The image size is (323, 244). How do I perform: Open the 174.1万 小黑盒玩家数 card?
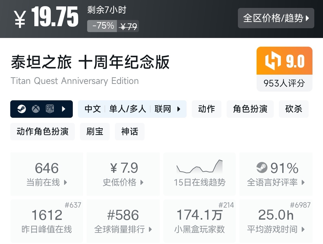[199, 221]
